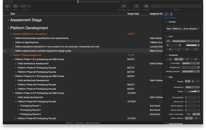Toggle Bold text style
Viewport: 206px width, 130px height.
(170, 49)
